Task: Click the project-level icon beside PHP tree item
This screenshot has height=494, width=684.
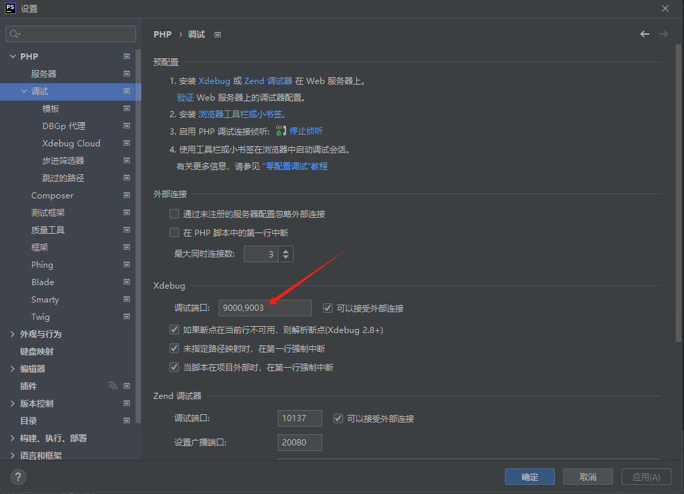Action: coord(126,56)
